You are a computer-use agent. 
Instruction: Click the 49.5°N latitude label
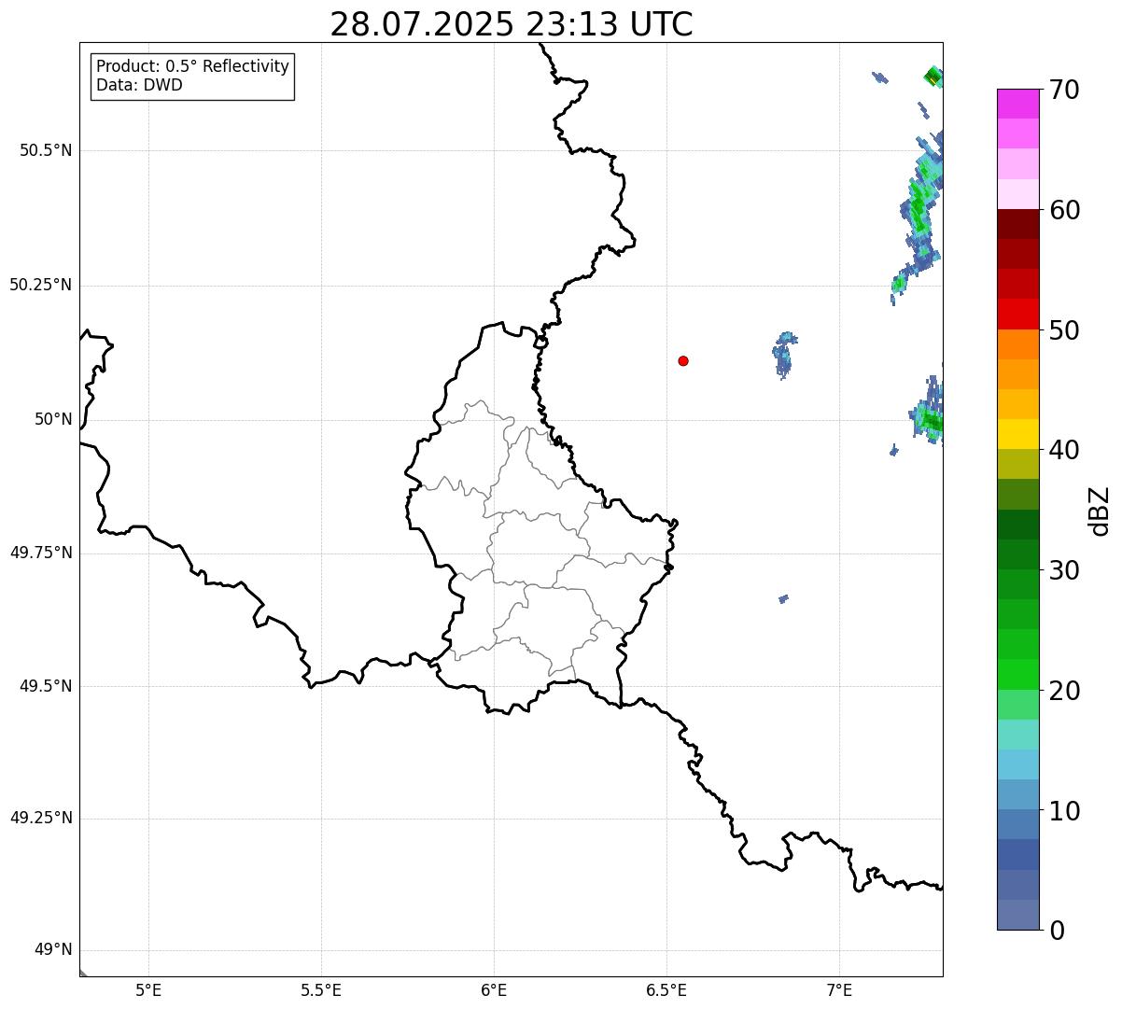point(46,686)
